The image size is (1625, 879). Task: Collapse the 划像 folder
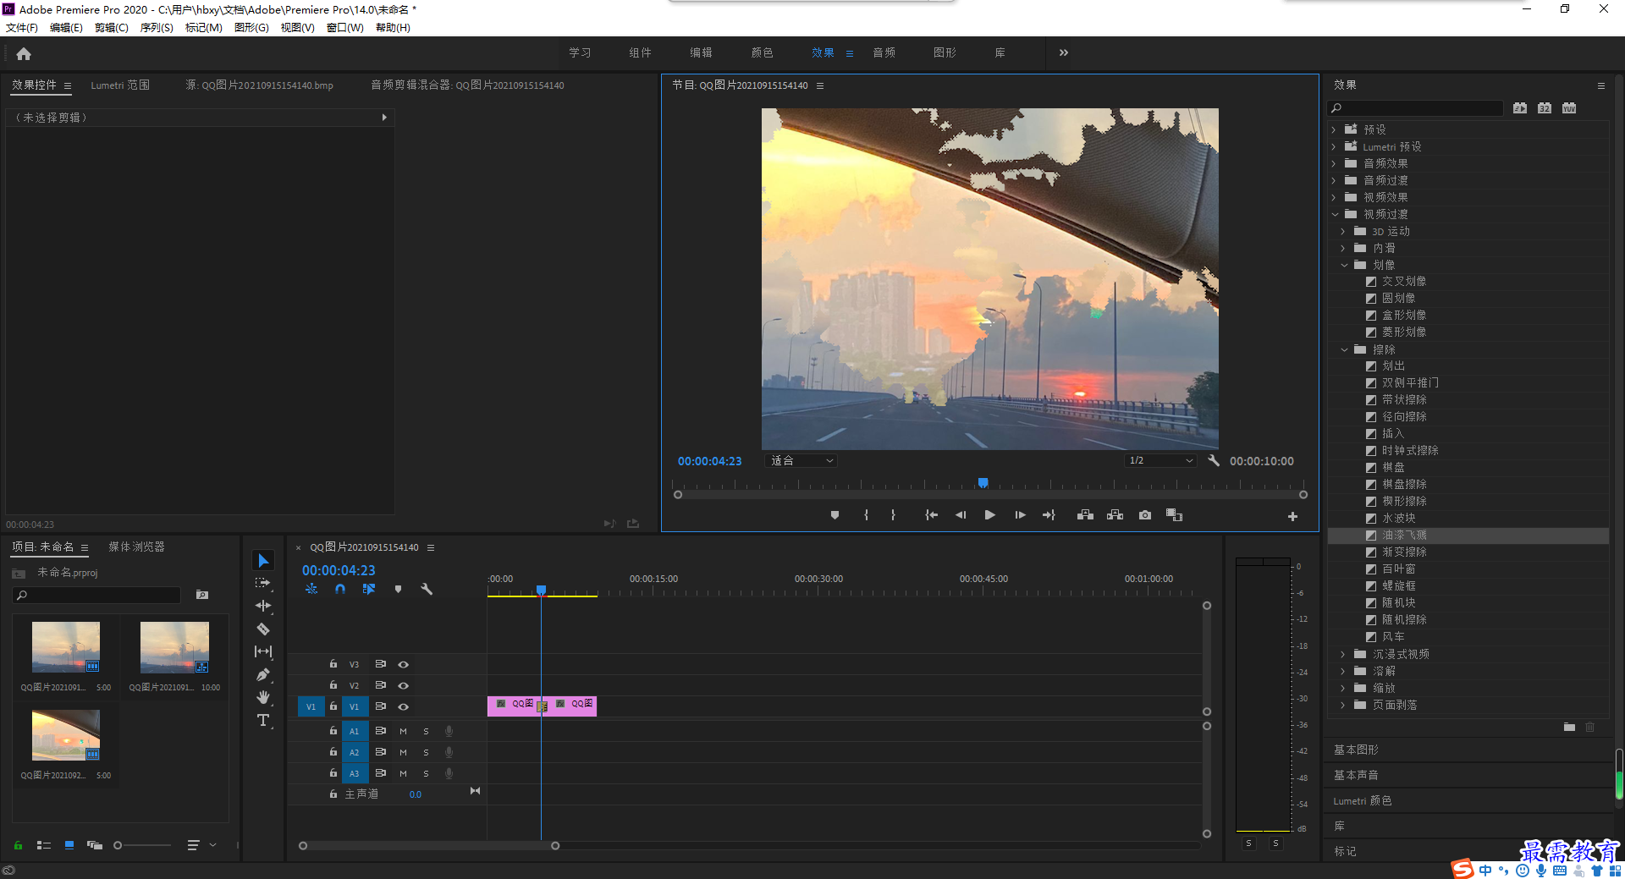1344,265
